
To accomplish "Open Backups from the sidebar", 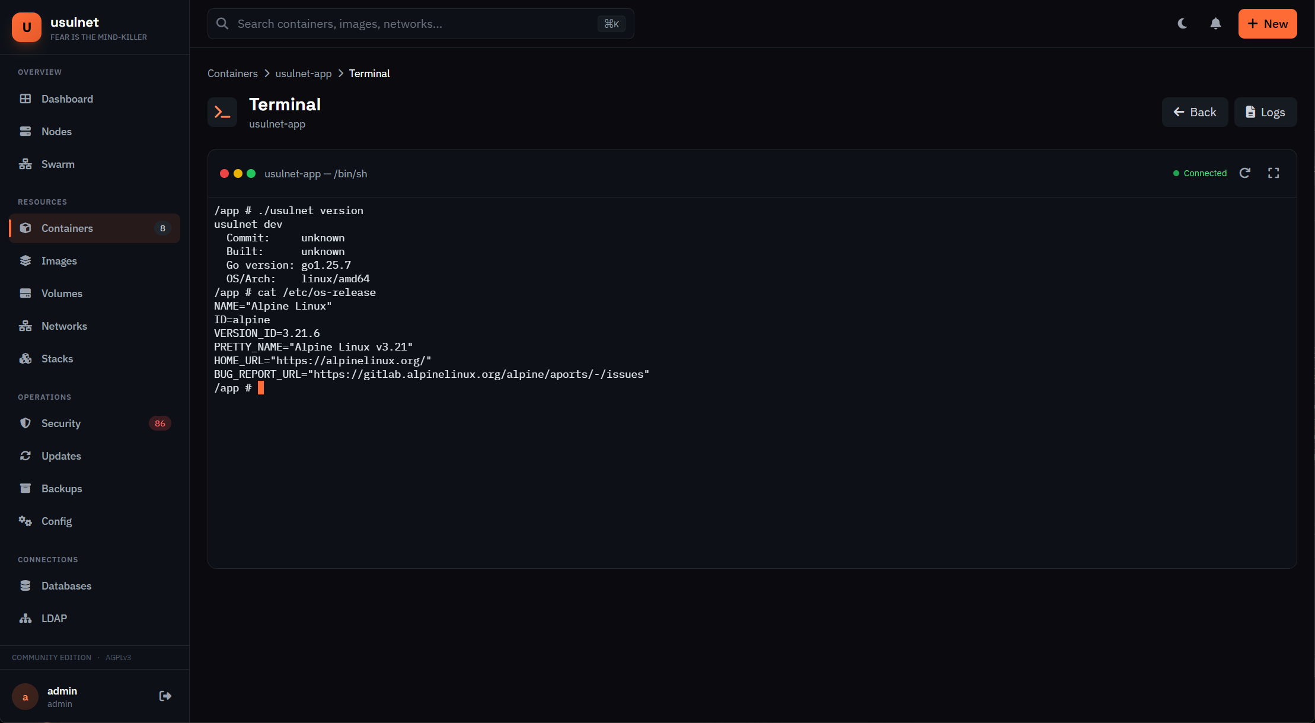I will tap(62, 488).
